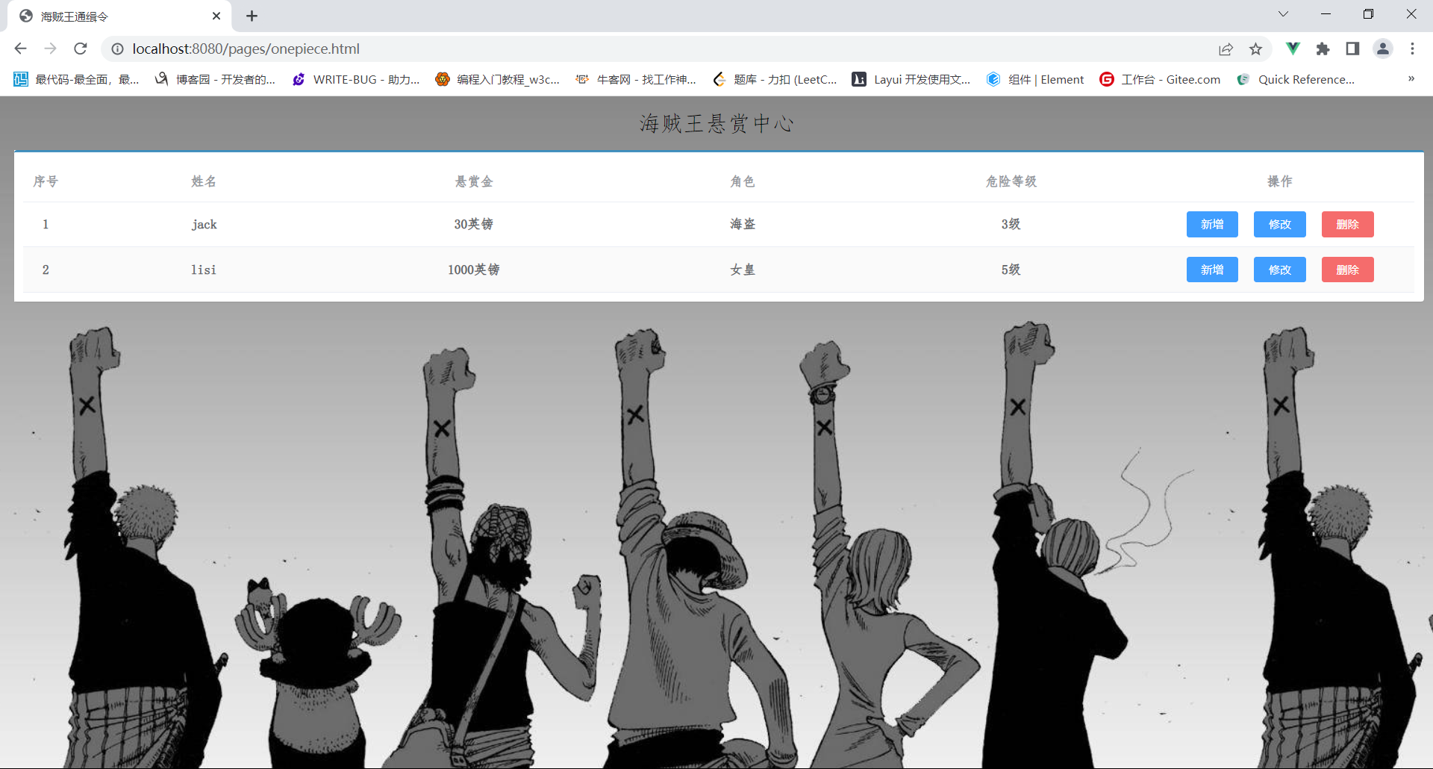
Task: Open 题库 力扣 LeetCode bookmark
Action: (775, 79)
